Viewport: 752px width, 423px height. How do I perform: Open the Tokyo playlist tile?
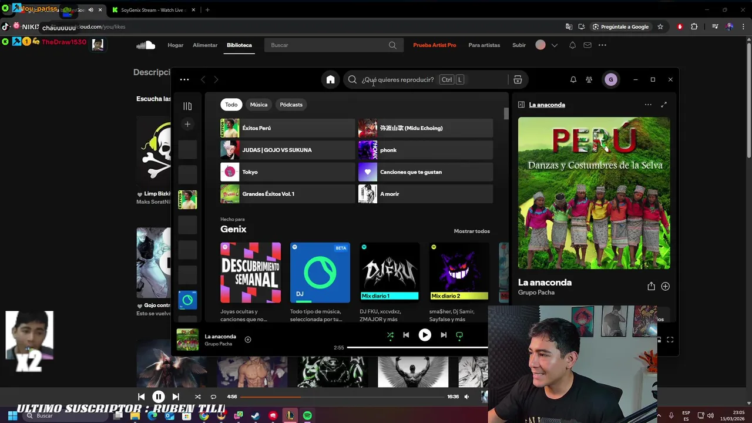tap(288, 172)
